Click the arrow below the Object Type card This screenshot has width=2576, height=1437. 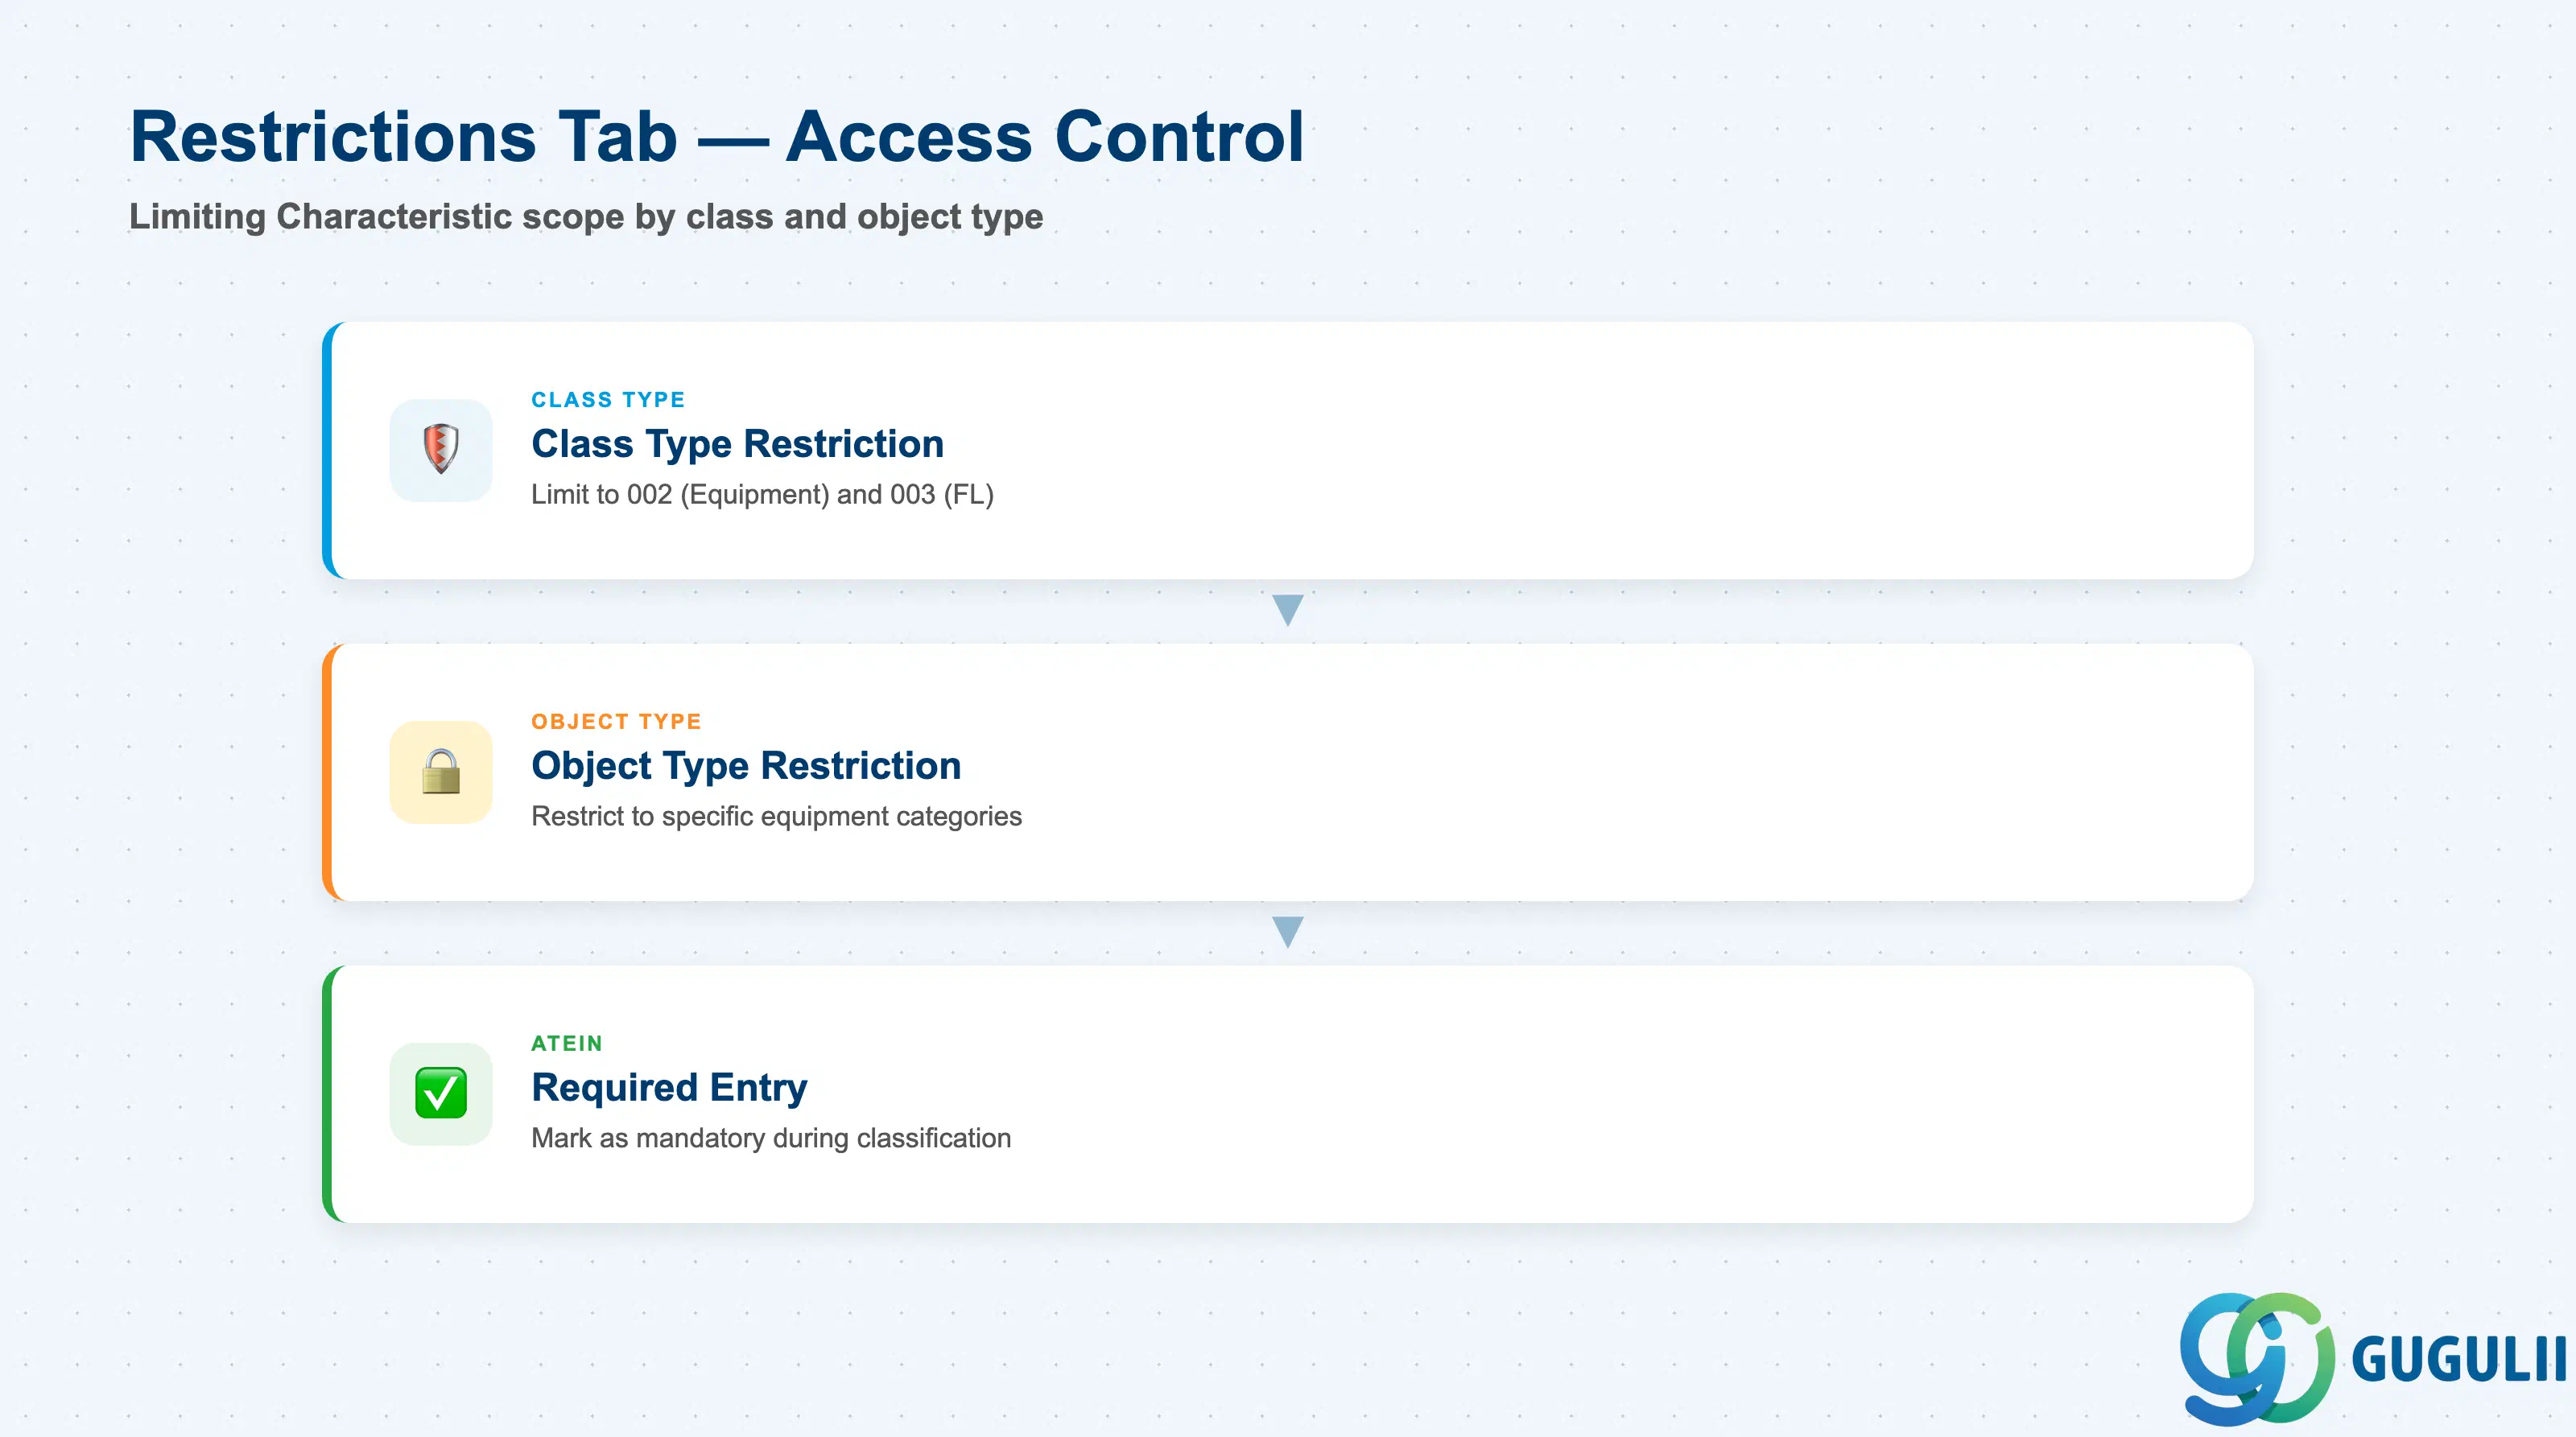(1288, 932)
